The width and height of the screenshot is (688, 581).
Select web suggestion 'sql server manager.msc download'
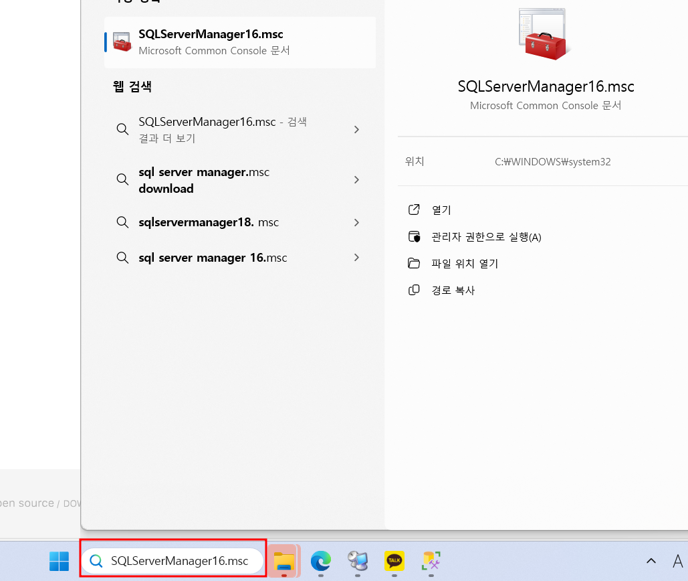click(240, 180)
